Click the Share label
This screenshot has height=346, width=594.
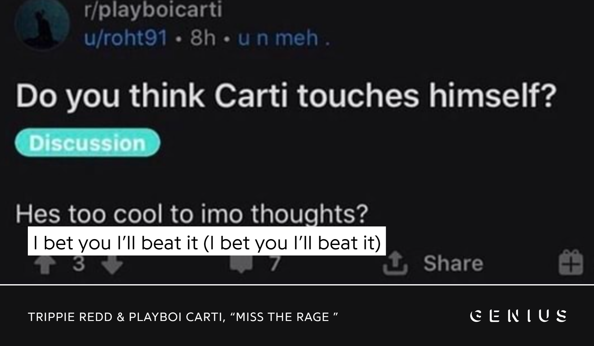(x=453, y=264)
